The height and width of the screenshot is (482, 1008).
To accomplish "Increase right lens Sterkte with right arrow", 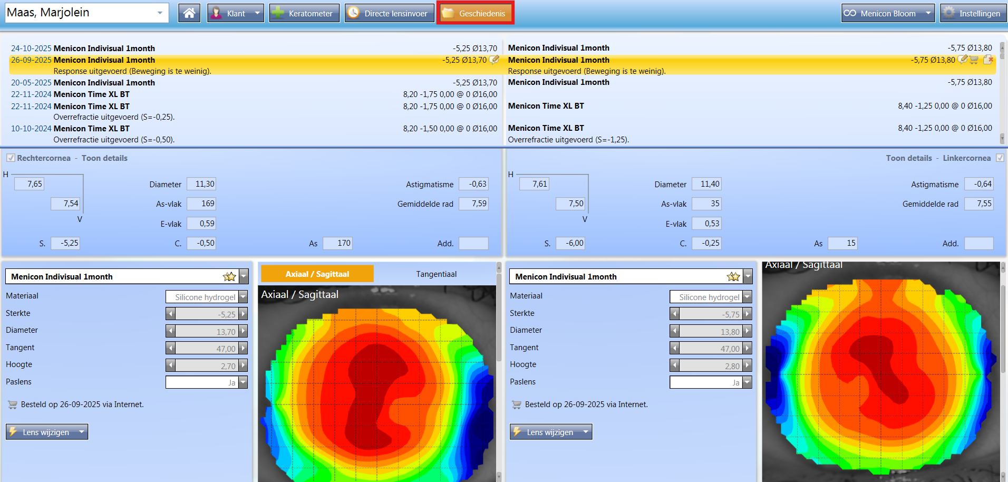I will pos(243,314).
